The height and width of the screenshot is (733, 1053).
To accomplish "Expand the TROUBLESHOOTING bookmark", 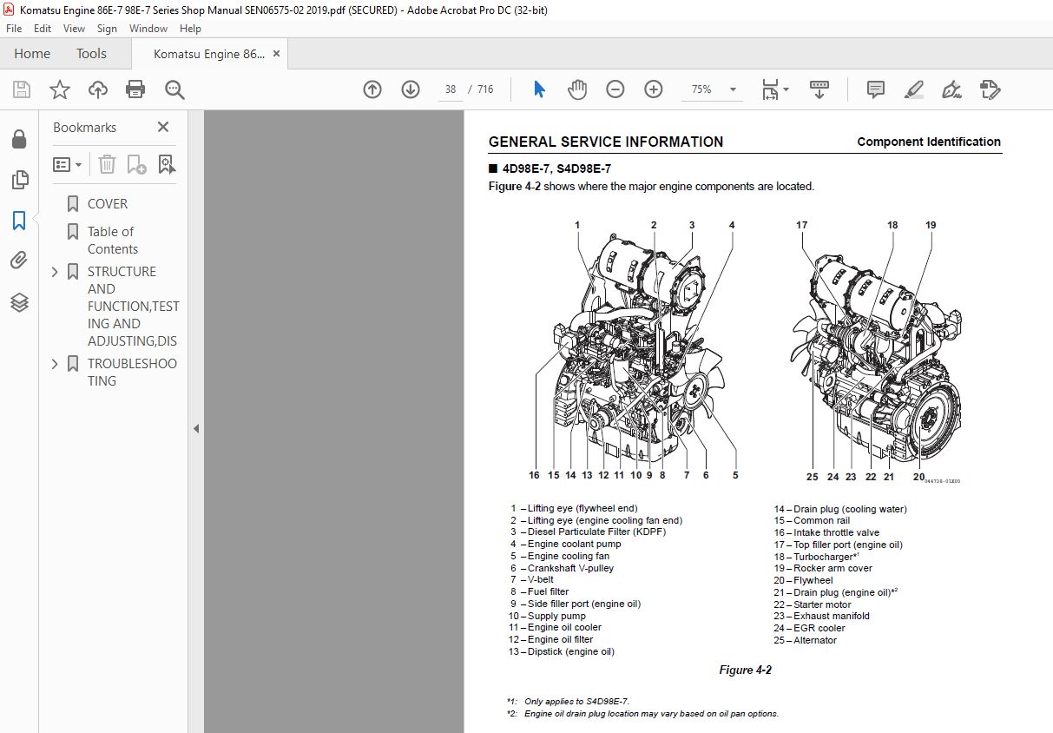I will (x=55, y=364).
